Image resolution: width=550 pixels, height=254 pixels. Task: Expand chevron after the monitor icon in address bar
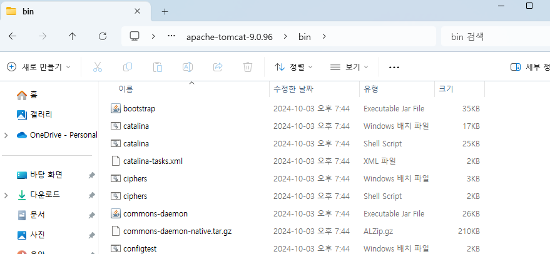click(x=153, y=36)
